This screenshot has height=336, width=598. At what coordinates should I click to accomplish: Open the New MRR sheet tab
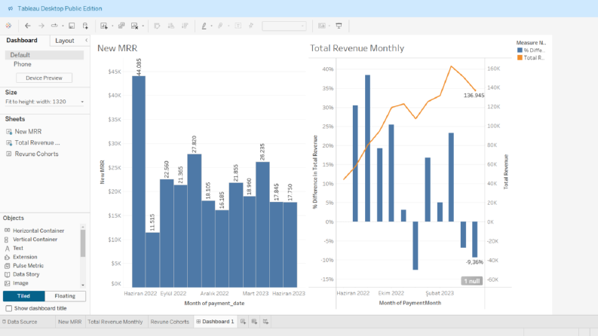(70, 322)
